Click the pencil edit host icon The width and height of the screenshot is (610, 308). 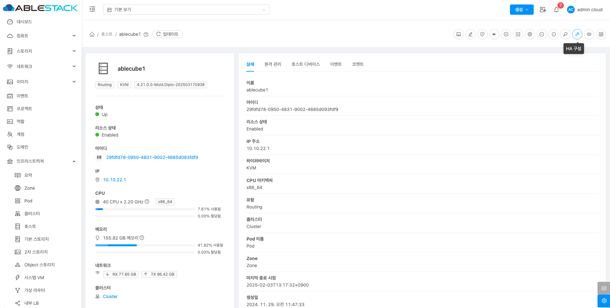click(470, 34)
